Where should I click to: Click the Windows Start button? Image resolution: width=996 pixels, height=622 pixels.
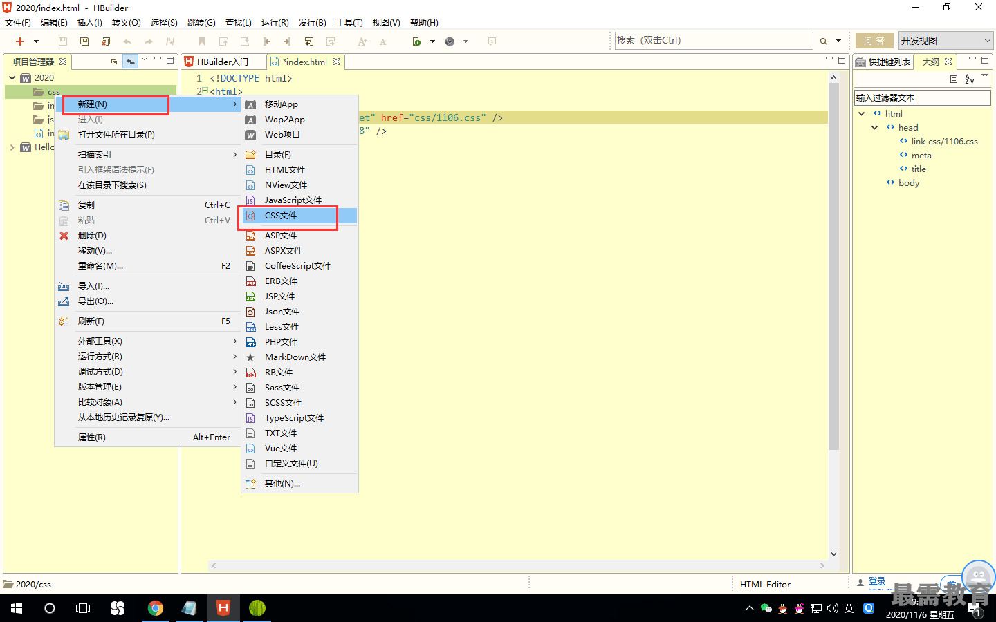point(17,608)
